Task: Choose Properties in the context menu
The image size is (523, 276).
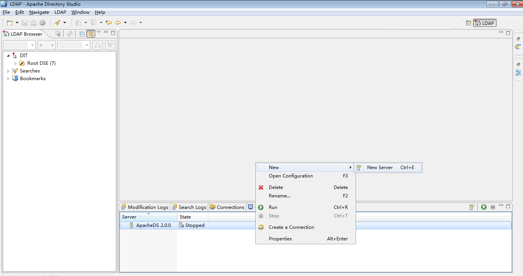Action: tap(306, 239)
